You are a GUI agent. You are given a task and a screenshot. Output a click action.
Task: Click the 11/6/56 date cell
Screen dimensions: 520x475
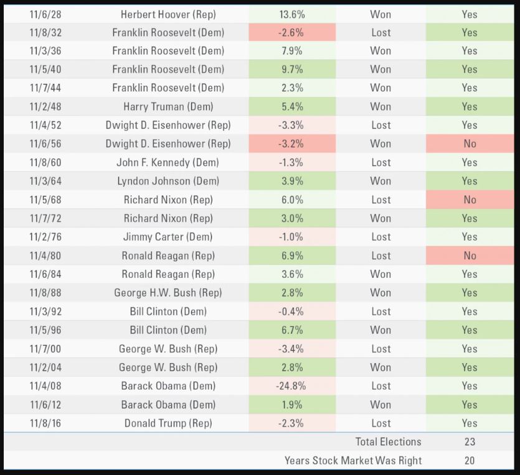[45, 144]
